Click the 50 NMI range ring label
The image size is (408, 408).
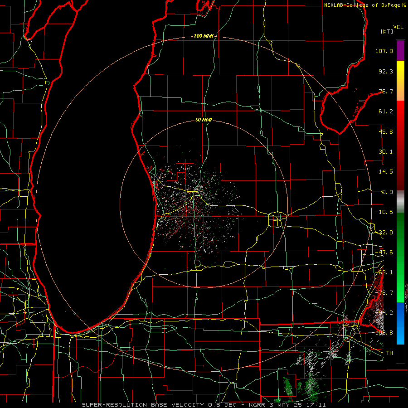[x=204, y=120]
